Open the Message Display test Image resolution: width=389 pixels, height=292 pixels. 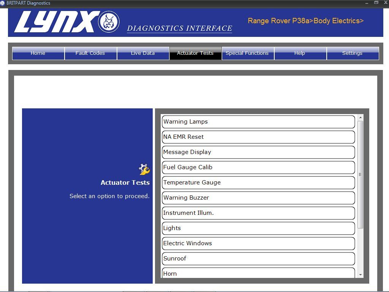coord(258,152)
